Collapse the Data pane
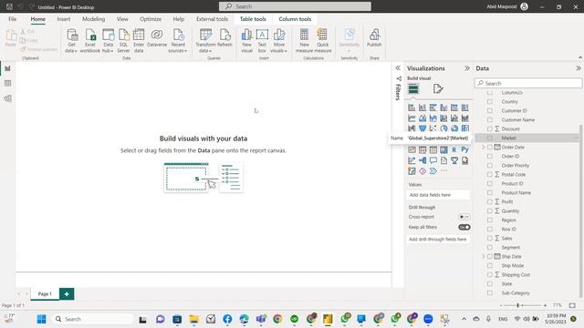The height and width of the screenshot is (328, 584). point(579,68)
